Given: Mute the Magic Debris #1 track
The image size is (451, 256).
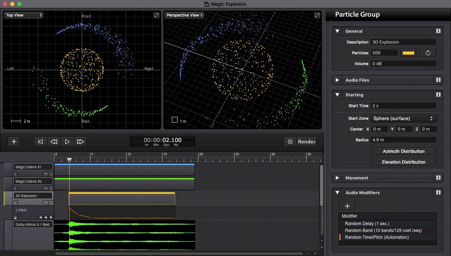Looking at the screenshot, I should (46, 174).
